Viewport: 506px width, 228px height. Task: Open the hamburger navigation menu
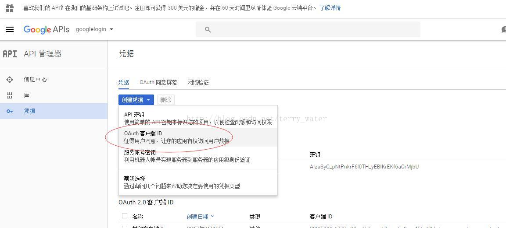[10, 29]
